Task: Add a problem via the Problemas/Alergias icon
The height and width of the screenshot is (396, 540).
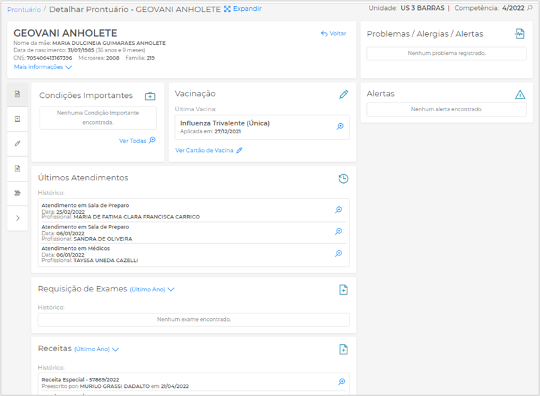Action: [x=520, y=34]
